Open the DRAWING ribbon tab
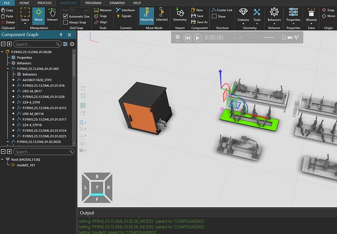This screenshot has height=234, width=337. point(117,3)
